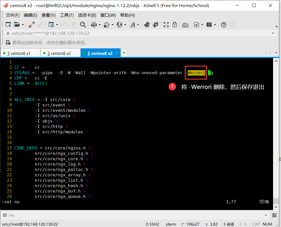Open the address bar session dropdown
Image resolution: width=281 pixels, height=227 pixels.
pyautogui.click(x=273, y=34)
